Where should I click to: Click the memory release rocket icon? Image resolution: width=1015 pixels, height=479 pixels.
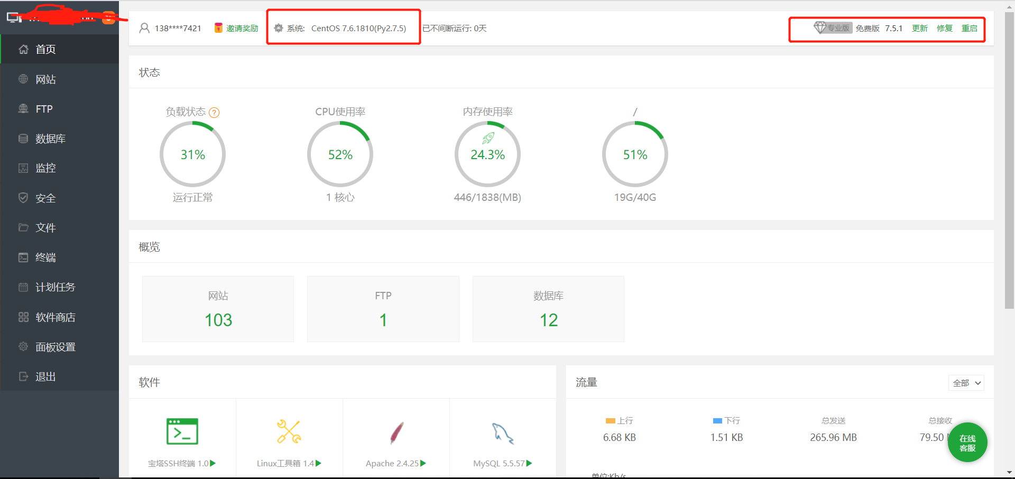pyautogui.click(x=488, y=138)
